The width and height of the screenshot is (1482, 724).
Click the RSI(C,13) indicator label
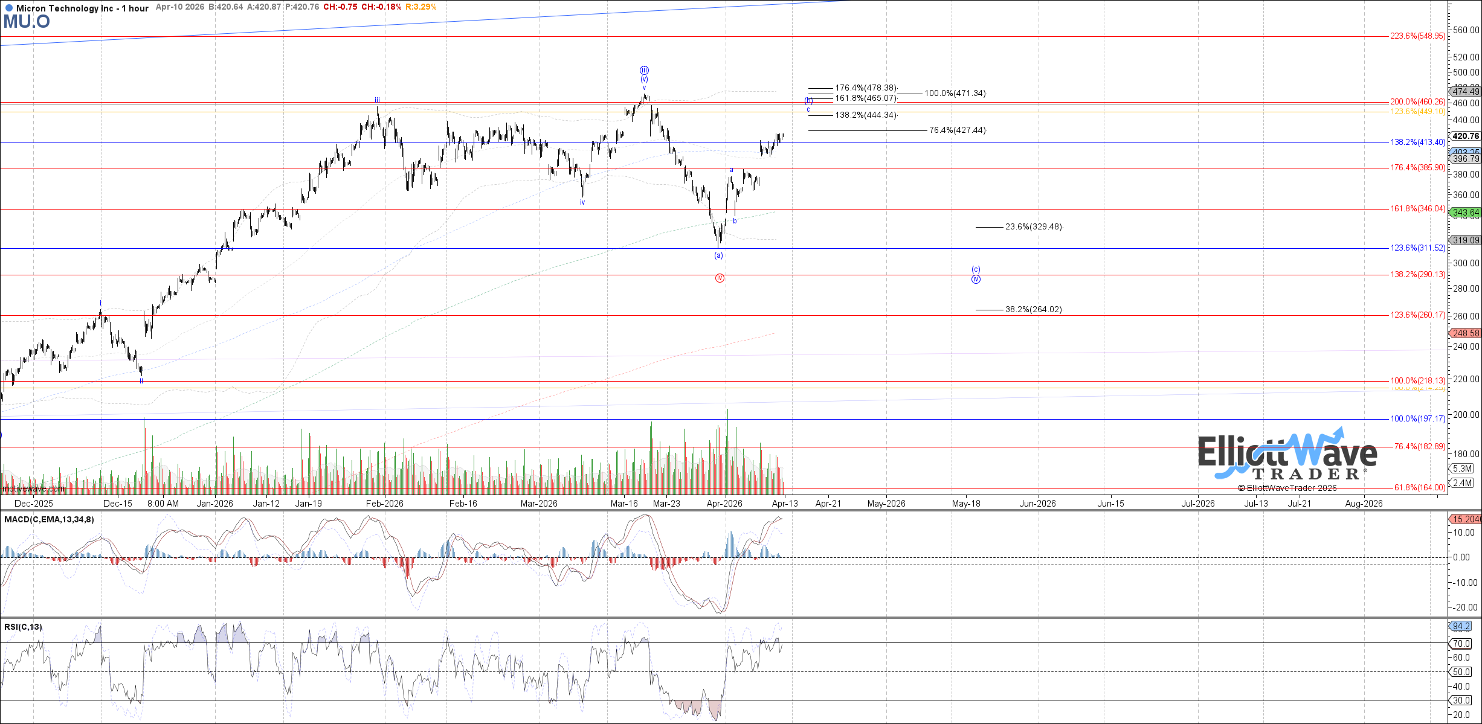pyautogui.click(x=23, y=627)
